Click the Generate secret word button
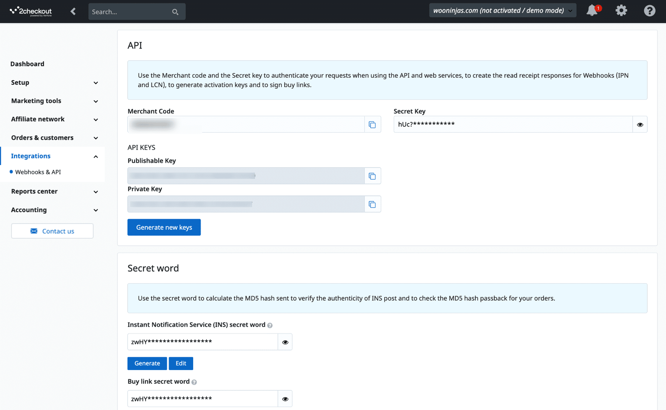Screen dimensions: 666x410 (x=147, y=363)
